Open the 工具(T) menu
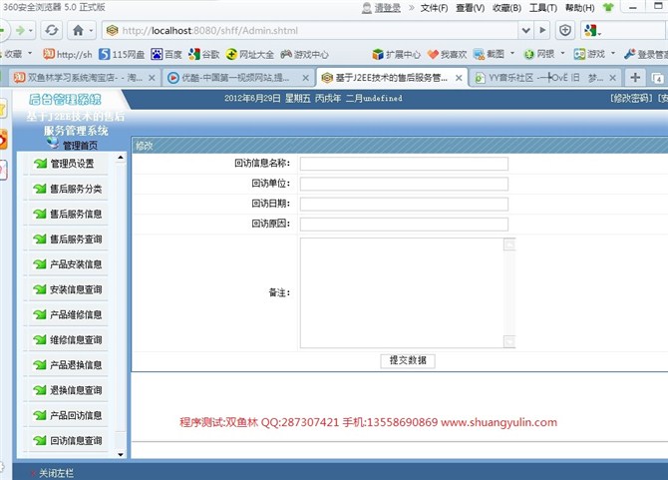This screenshot has height=480, width=668. pyautogui.click(x=543, y=8)
